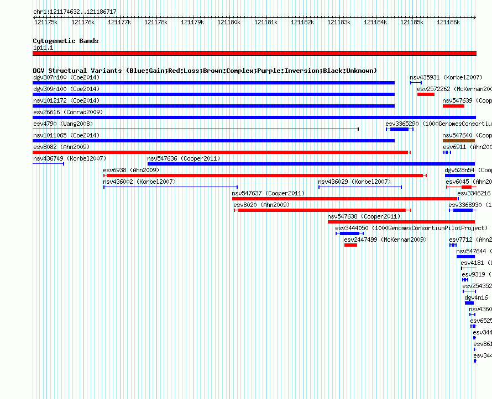Click the 121175k ruler tick label
This screenshot has height=399, width=492.
coord(46,22)
